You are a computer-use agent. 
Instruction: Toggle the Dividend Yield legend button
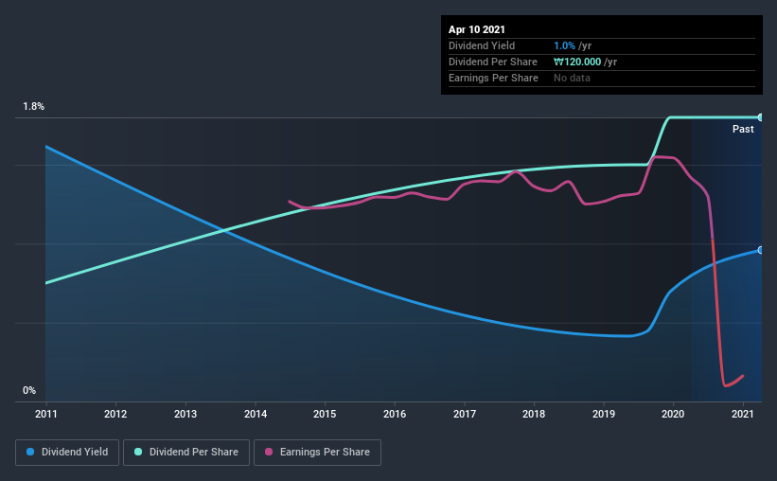67,453
